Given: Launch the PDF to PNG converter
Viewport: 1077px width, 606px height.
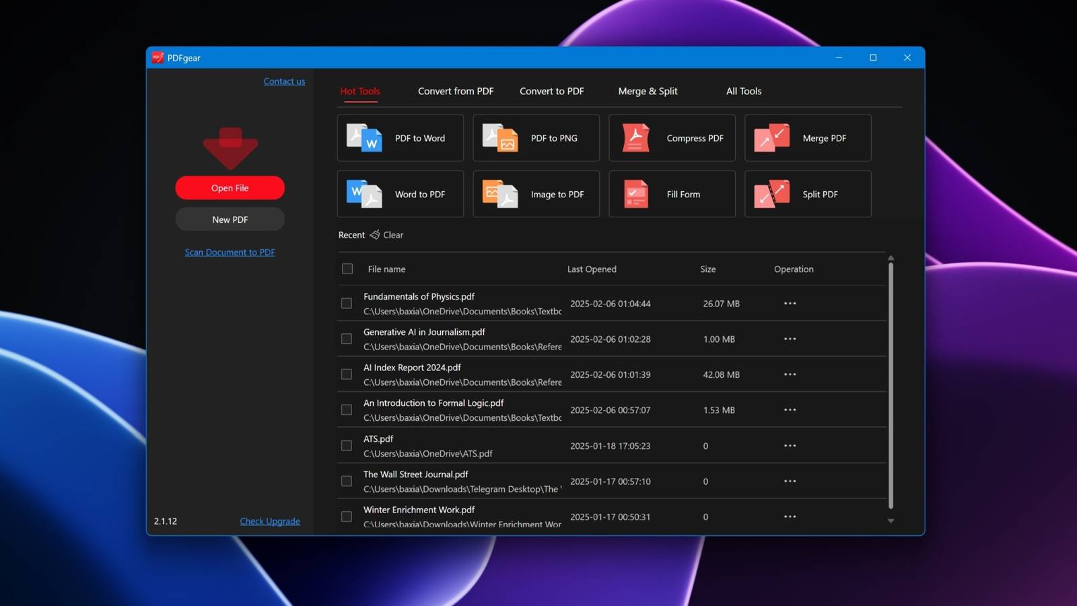Looking at the screenshot, I should pos(536,138).
